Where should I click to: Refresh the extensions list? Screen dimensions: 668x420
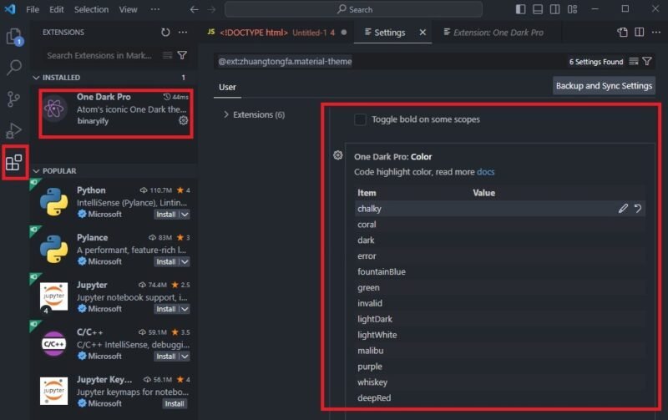(x=165, y=33)
